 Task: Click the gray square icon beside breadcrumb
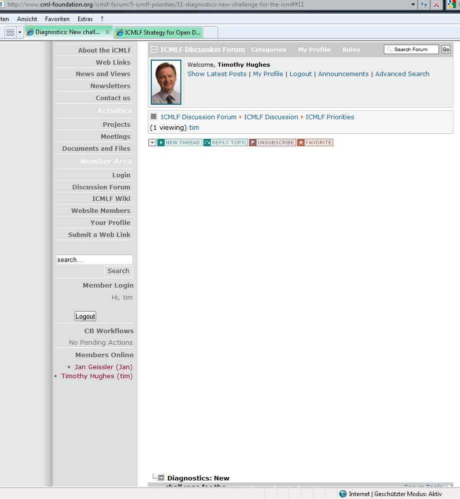pos(153,116)
